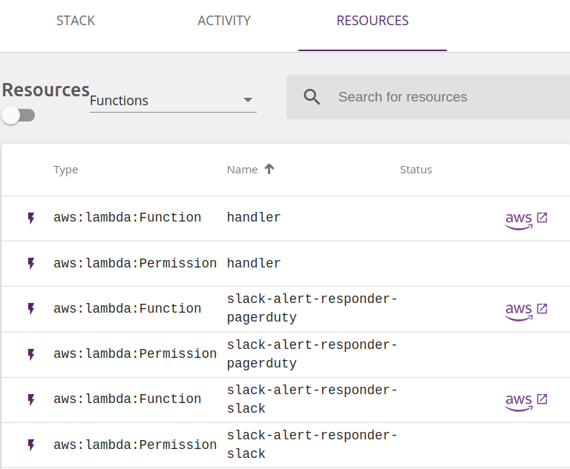Select slack-alert-responder-pagerduty name in Function row

pos(312,308)
